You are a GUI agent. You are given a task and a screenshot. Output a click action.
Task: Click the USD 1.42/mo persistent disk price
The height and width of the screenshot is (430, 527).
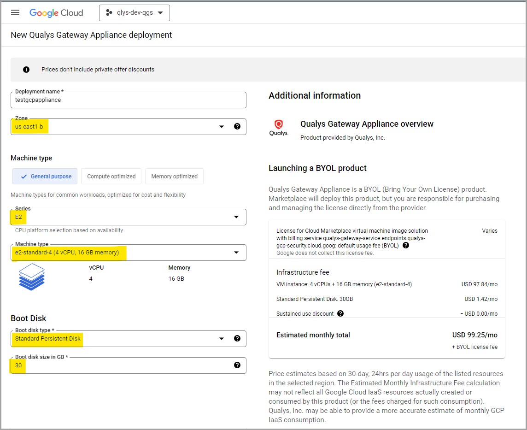click(481, 299)
